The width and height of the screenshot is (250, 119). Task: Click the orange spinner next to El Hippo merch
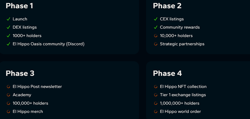click(8, 112)
